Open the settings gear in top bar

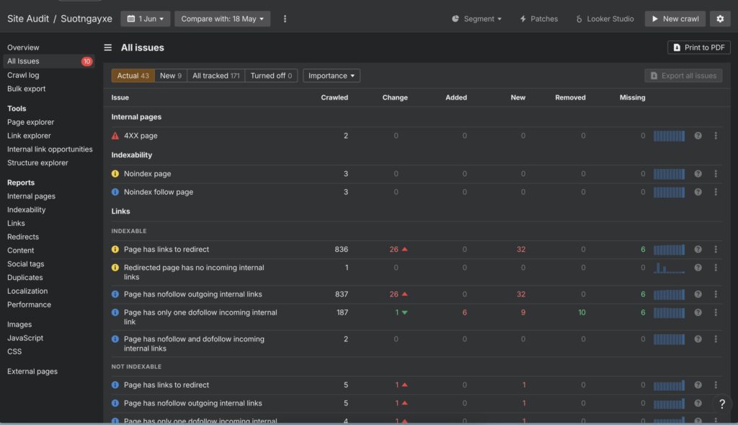coord(720,19)
